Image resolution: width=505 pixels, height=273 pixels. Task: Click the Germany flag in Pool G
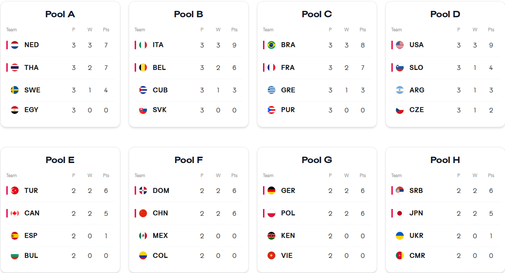click(271, 191)
